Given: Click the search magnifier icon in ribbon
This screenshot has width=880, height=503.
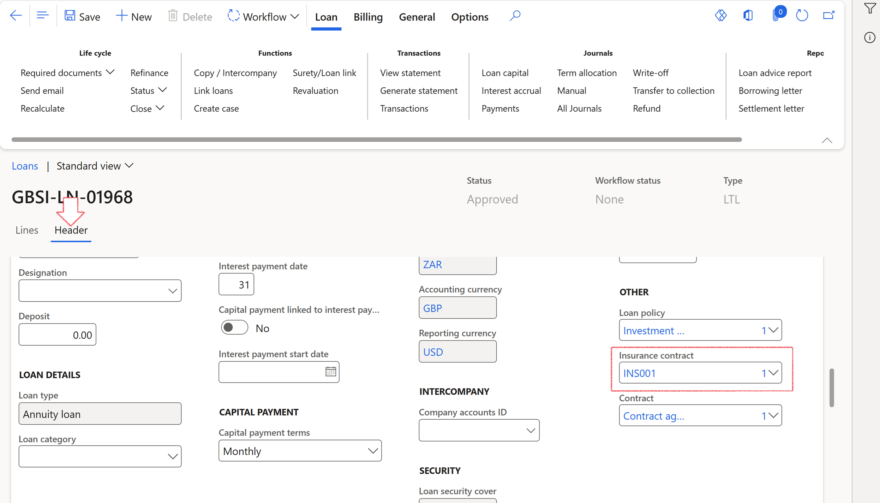Looking at the screenshot, I should click(515, 16).
